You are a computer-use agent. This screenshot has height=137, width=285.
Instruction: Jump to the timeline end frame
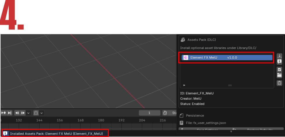[10, 113]
